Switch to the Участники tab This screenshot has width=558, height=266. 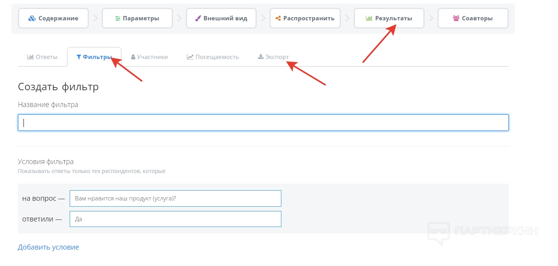(x=149, y=57)
